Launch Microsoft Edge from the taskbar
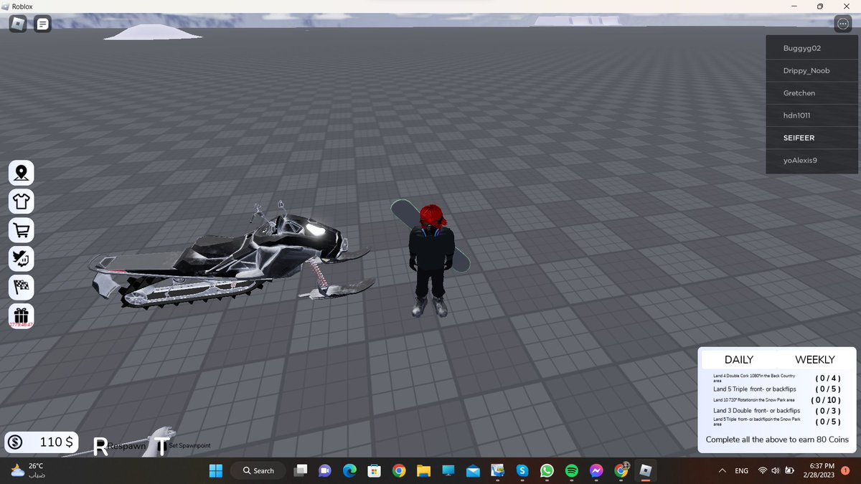The image size is (861, 484). (x=349, y=470)
